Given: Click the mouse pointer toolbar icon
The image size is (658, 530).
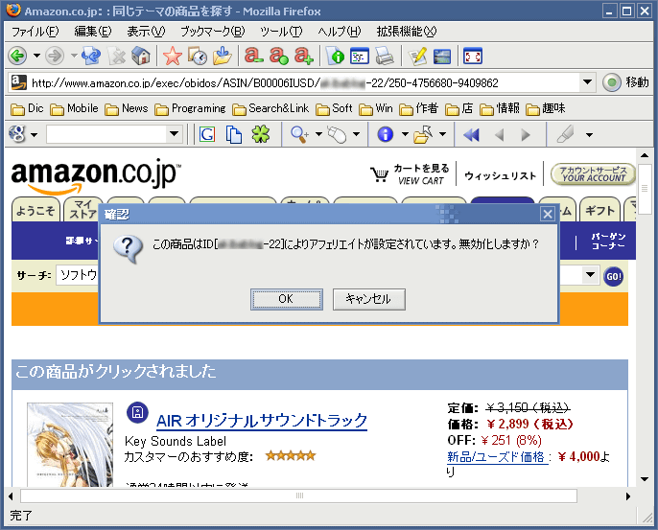Looking at the screenshot, I should (x=337, y=134).
